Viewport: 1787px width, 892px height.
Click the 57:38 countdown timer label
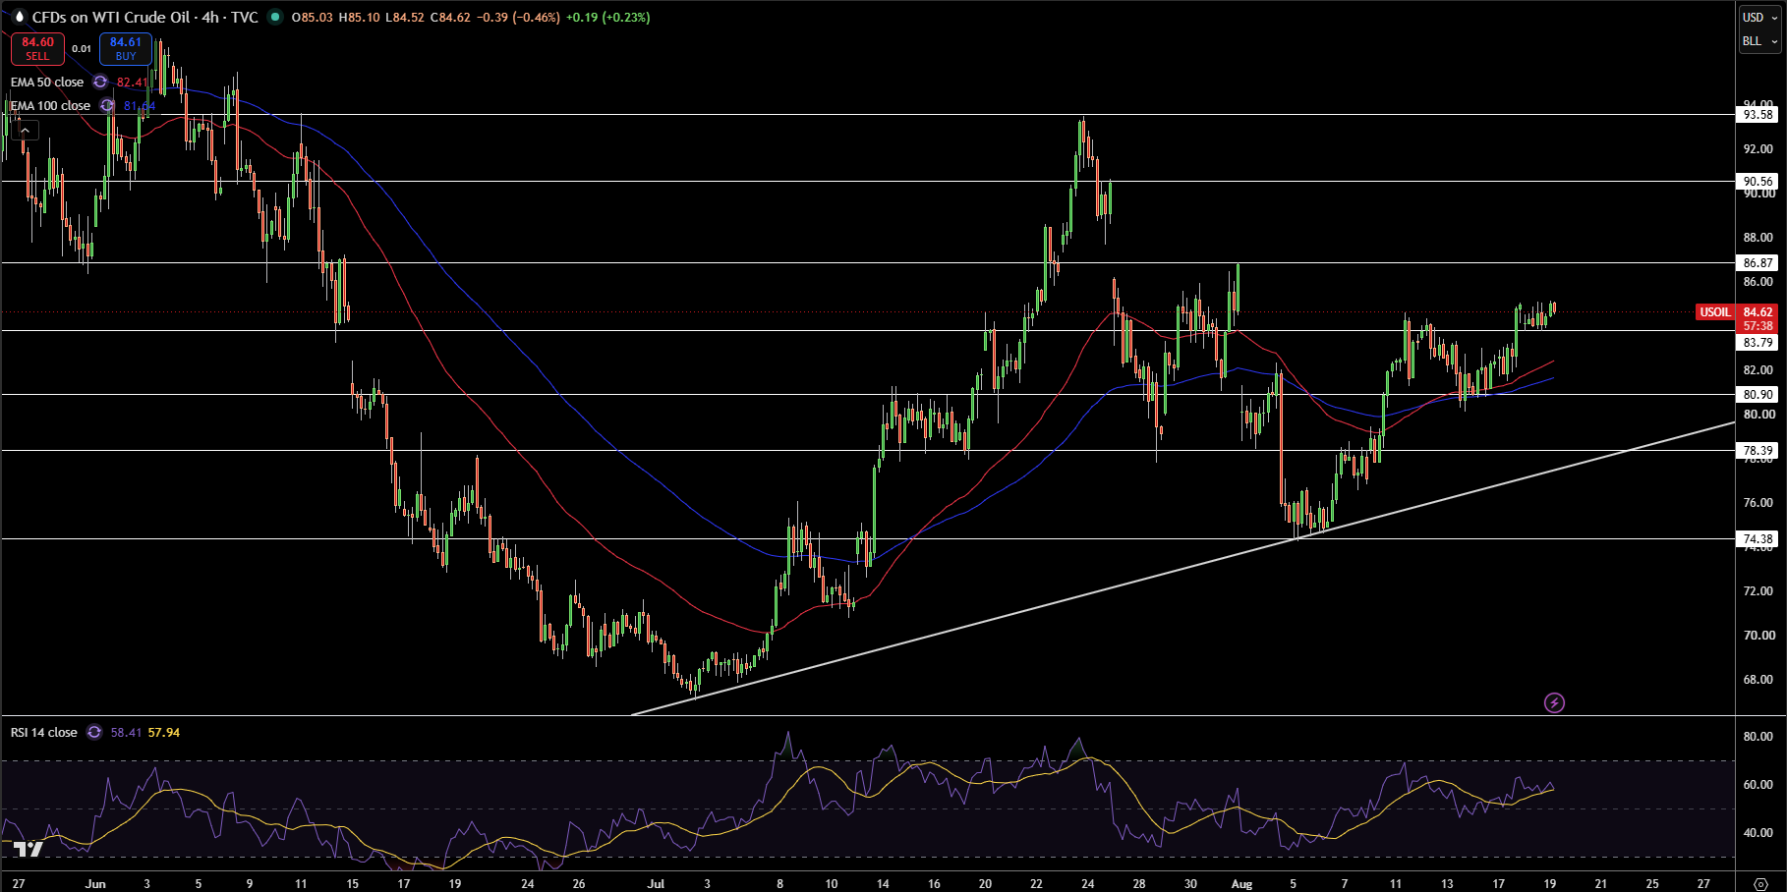[x=1758, y=326]
